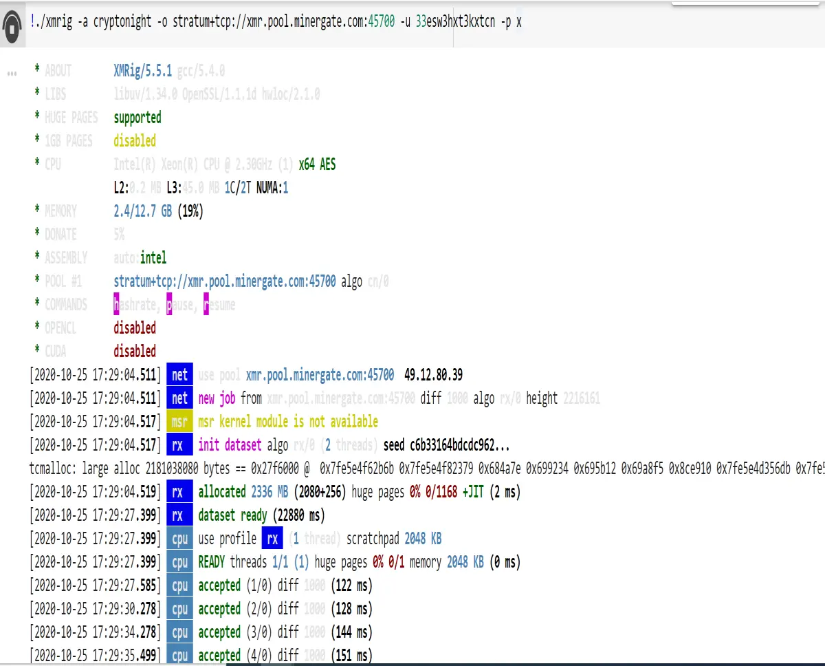Viewport: 825px width, 666px height.
Task: Click the highlighted 'r' resume command key
Action: click(206, 304)
